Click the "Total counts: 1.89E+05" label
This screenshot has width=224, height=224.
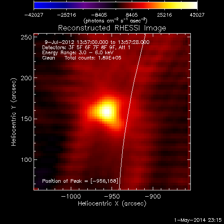pyautogui.click(x=93, y=58)
